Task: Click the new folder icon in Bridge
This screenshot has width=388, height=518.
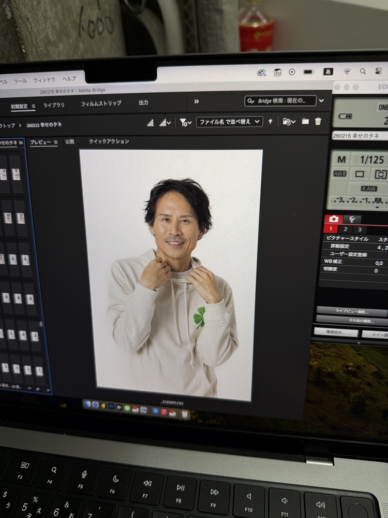Action: point(305,122)
